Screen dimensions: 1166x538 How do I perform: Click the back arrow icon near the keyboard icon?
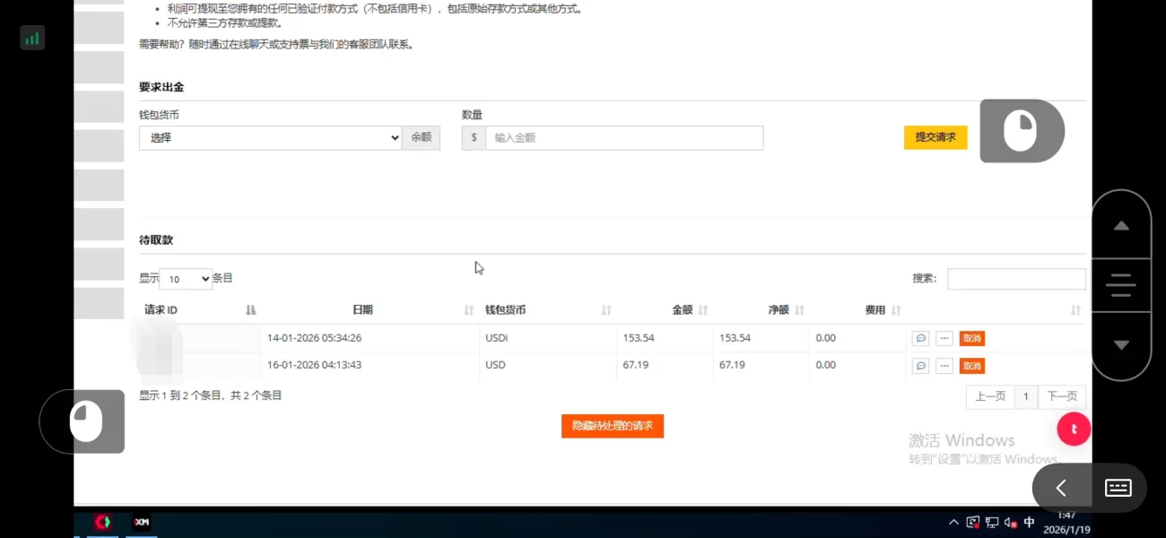[x=1060, y=487]
